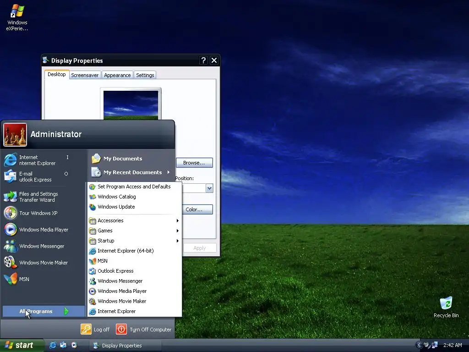The height and width of the screenshot is (352, 469).
Task: Click Media Player quick launch icon in taskbar
Action: pos(74,345)
